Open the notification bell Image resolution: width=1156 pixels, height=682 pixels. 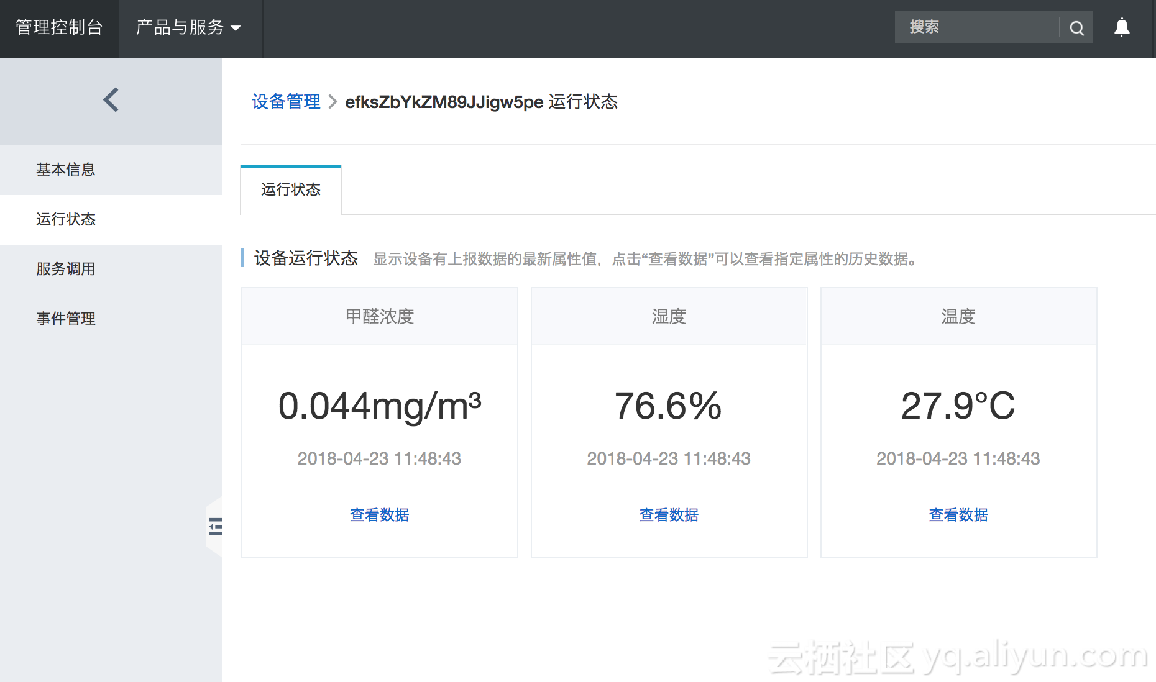[x=1122, y=28]
